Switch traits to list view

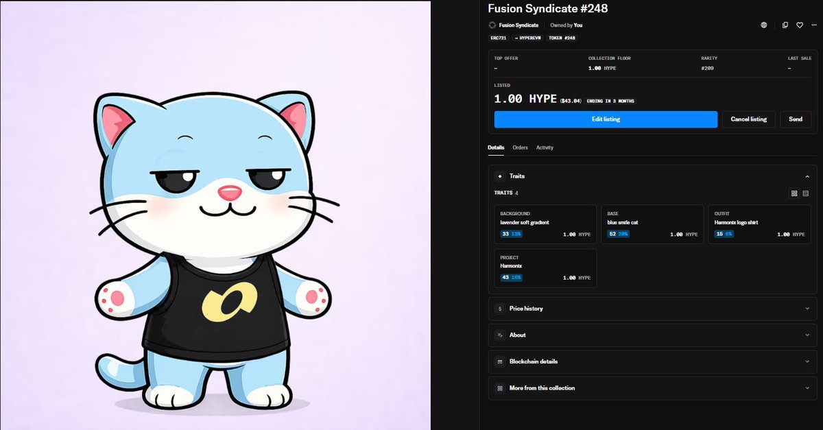[x=806, y=193]
